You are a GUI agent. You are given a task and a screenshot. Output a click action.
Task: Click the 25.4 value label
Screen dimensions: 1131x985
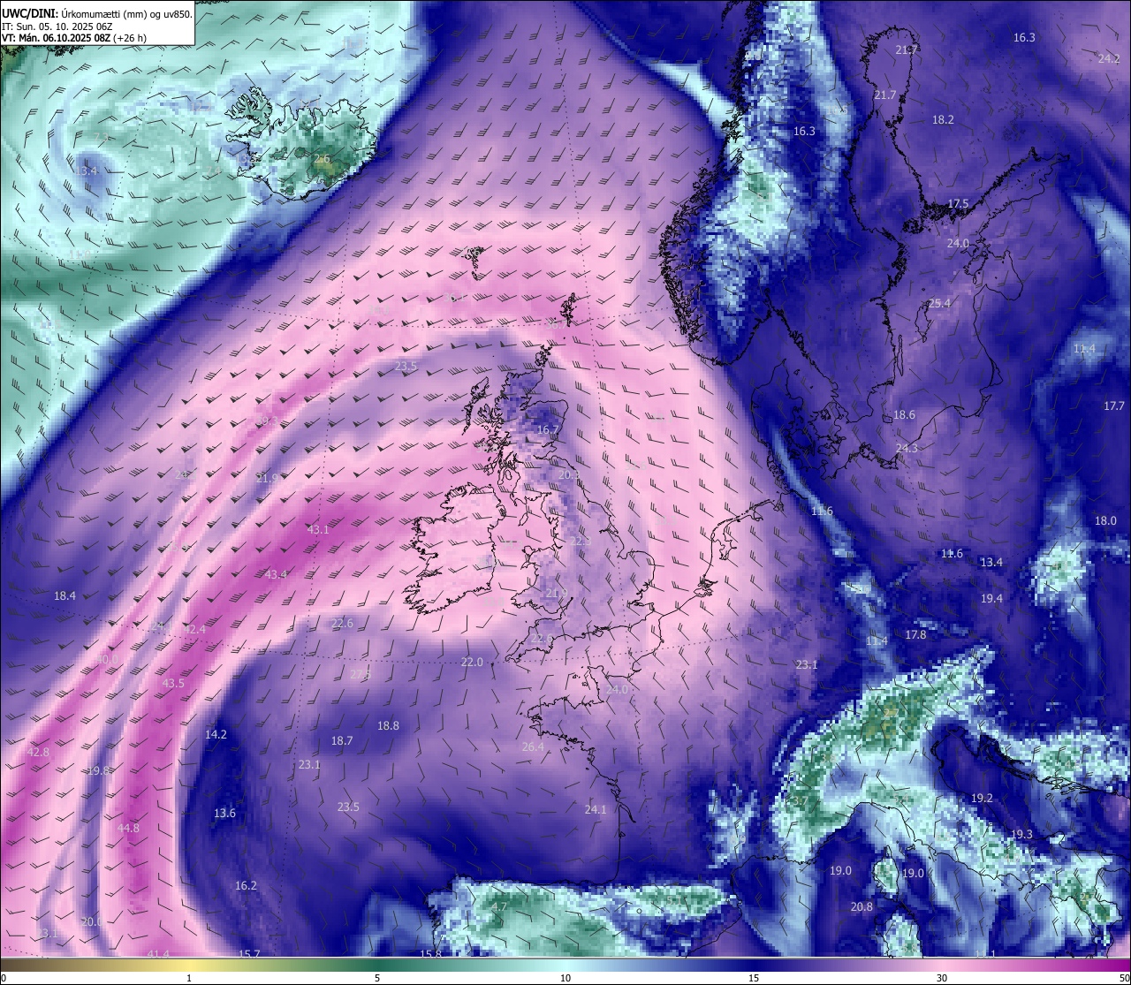[x=939, y=303]
